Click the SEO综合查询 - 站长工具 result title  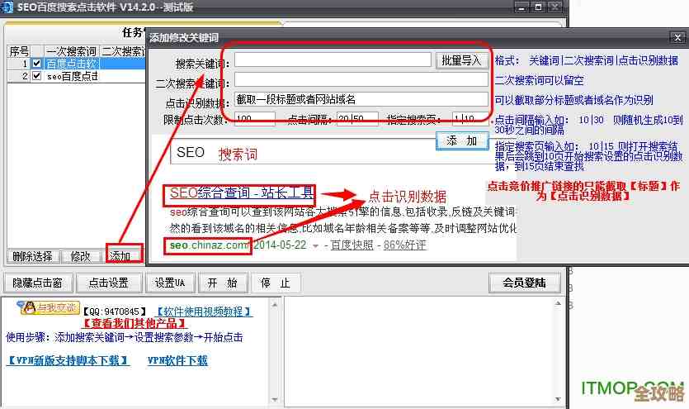[241, 193]
